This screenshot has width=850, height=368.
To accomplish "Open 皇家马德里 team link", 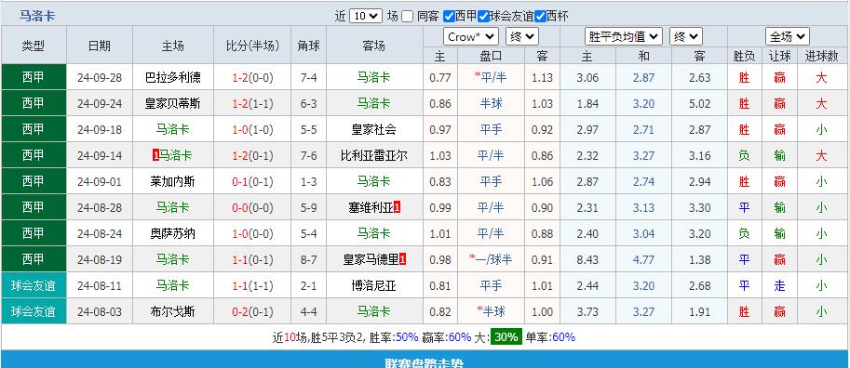I will tap(371, 259).
